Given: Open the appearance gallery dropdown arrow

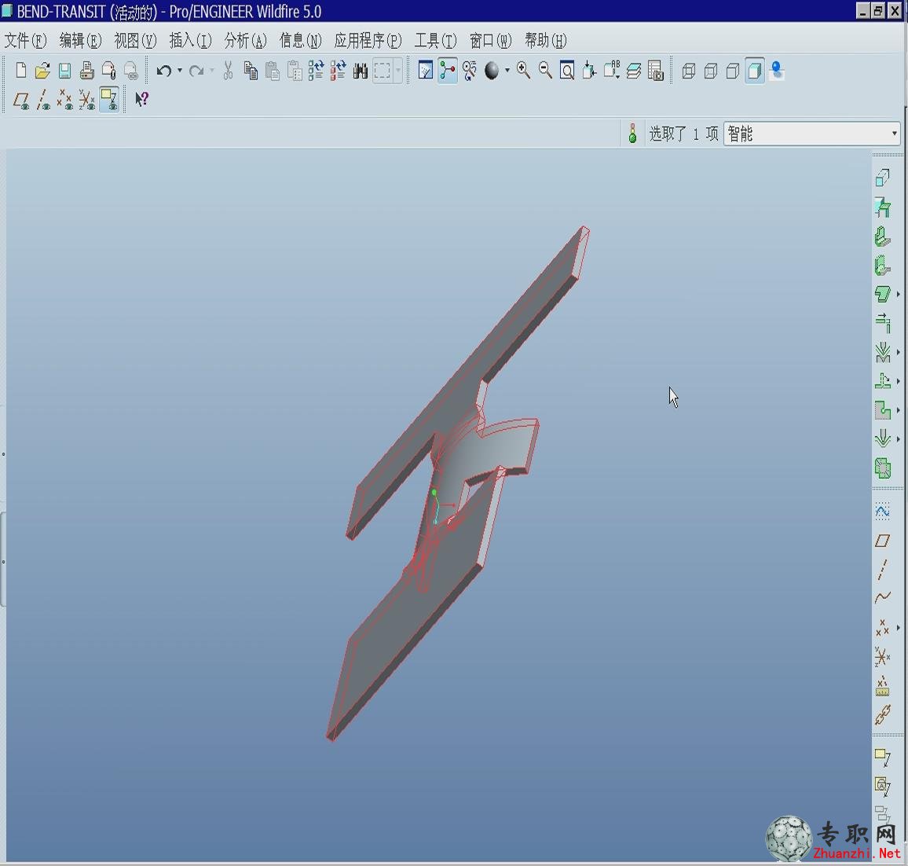Looking at the screenshot, I should tap(507, 71).
